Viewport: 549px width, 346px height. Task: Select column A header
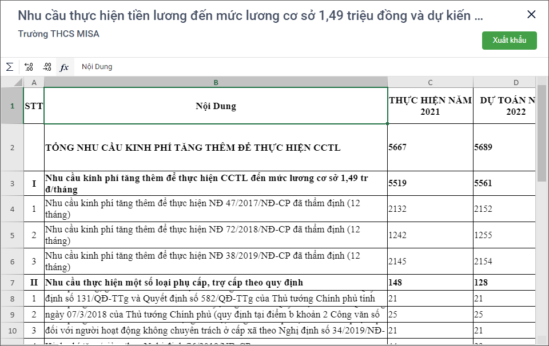[34, 82]
